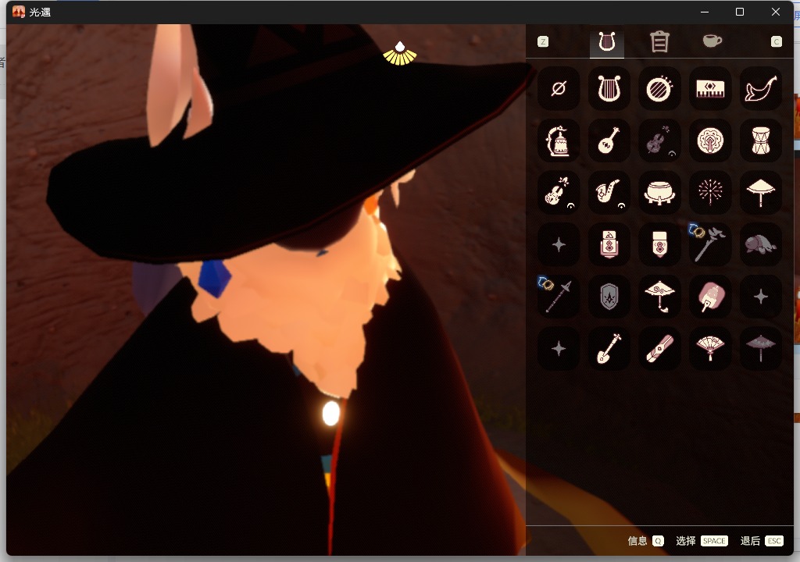Select the dimmed turtle prop

(x=760, y=245)
